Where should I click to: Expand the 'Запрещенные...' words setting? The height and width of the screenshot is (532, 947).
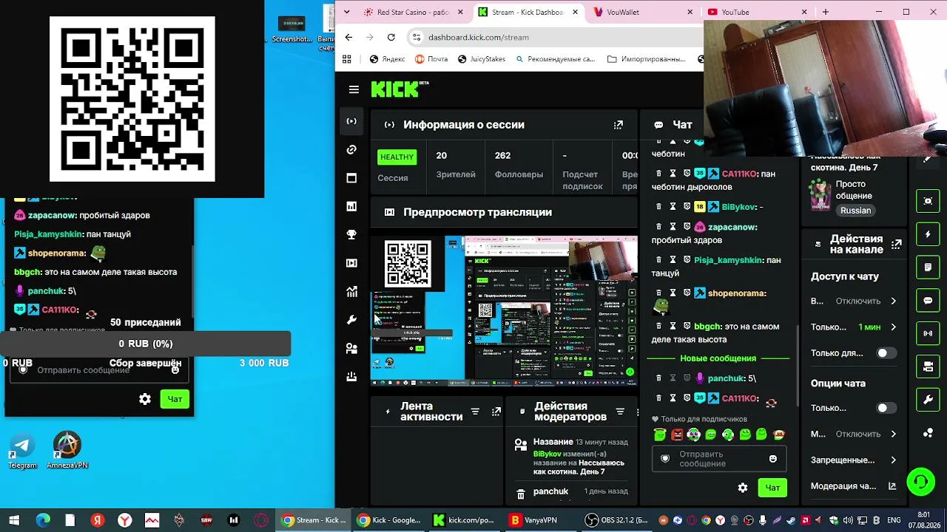point(854,460)
